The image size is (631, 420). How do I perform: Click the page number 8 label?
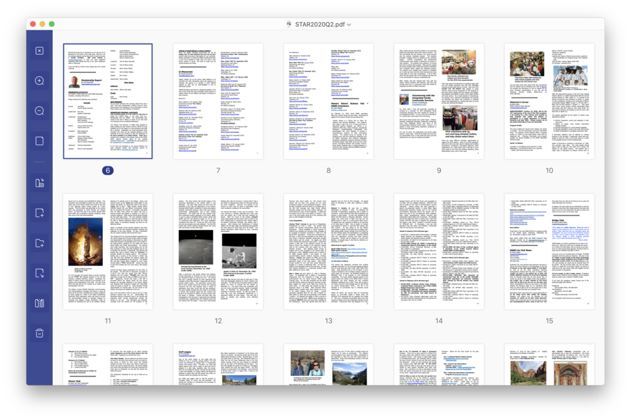tap(328, 170)
